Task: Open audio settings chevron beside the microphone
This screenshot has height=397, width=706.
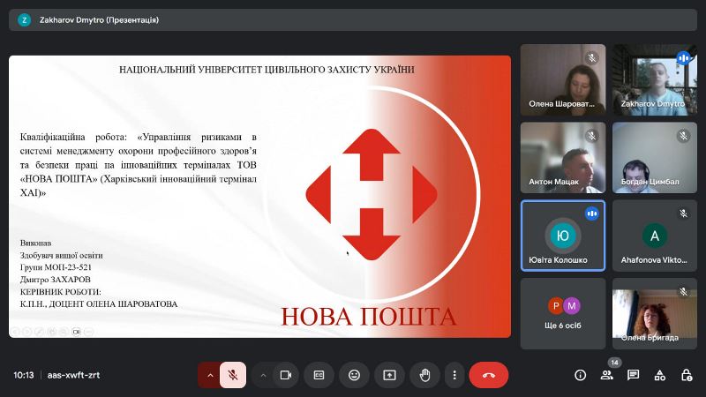Action: (x=209, y=375)
